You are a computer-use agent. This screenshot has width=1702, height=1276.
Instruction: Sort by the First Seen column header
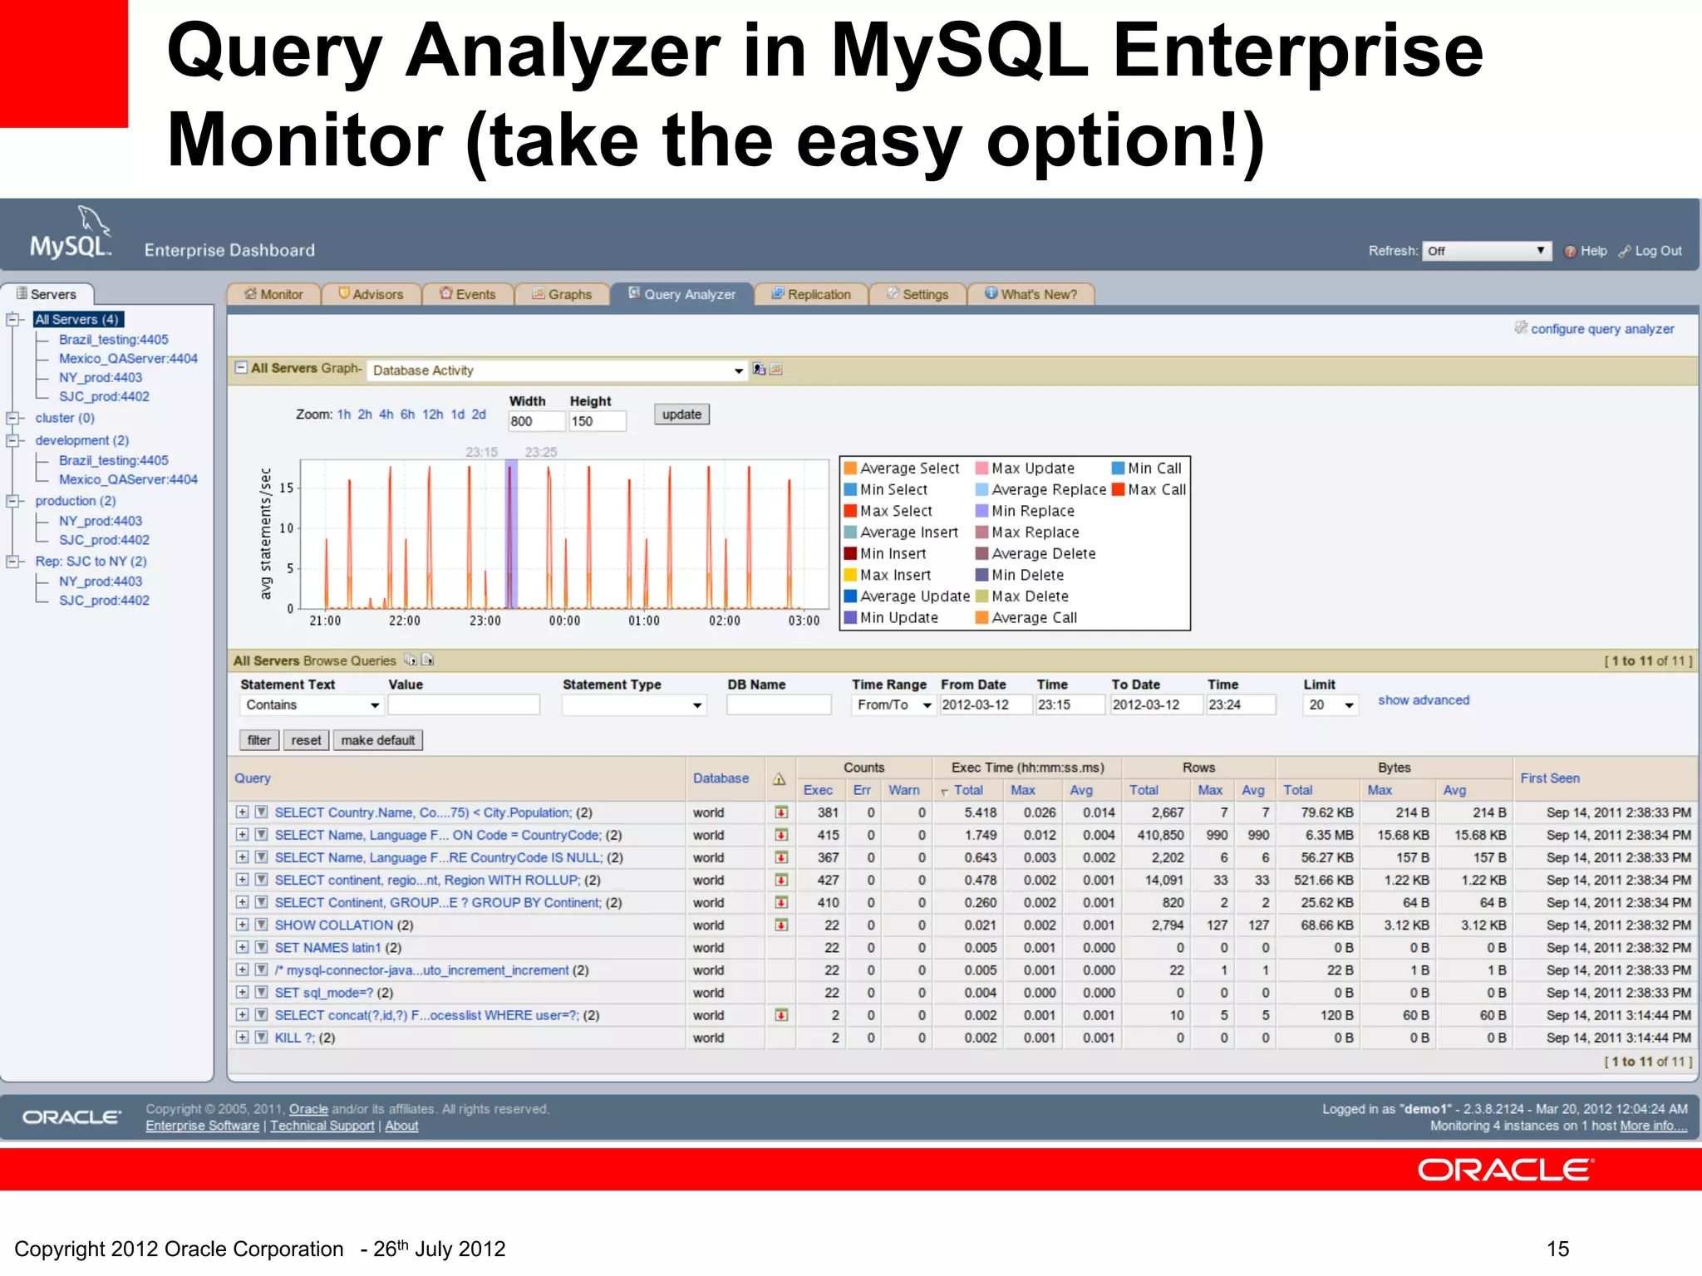pos(1550,778)
